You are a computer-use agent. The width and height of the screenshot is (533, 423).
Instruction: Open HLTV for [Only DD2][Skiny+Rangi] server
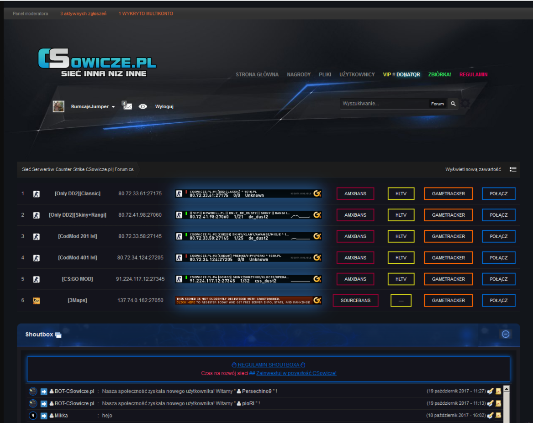tap(401, 215)
